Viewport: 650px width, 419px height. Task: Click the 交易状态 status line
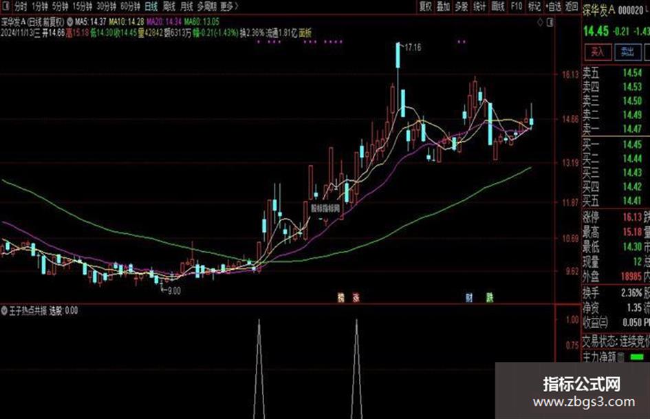[616, 341]
